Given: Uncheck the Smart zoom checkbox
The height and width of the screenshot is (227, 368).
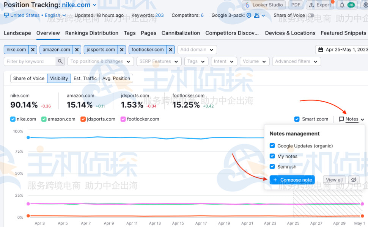Looking at the screenshot, I should point(297,119).
